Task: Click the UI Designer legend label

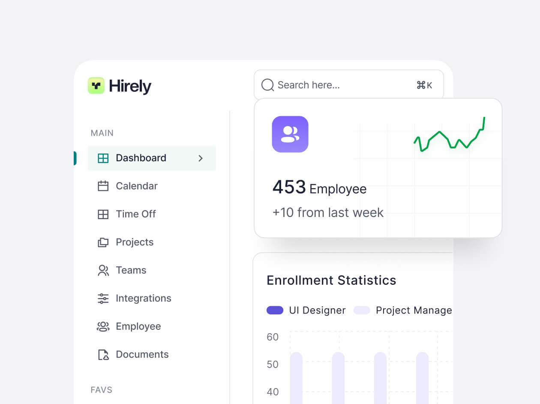Action: coord(318,311)
